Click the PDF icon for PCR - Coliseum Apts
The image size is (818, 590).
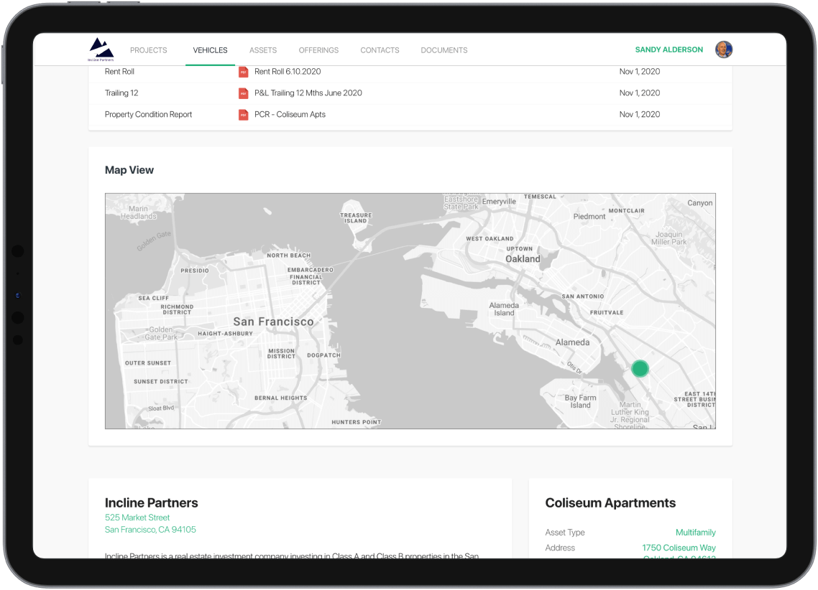pyautogui.click(x=244, y=115)
